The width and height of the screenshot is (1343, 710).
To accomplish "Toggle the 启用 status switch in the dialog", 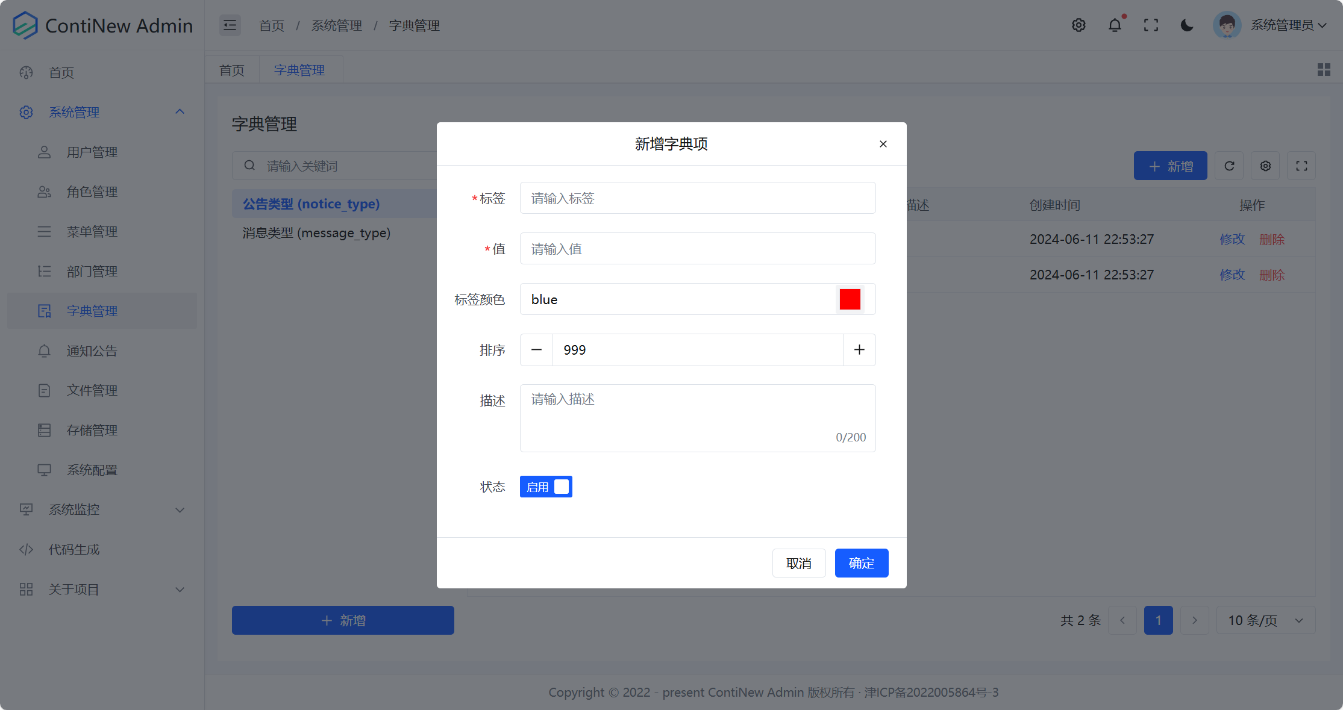I will (545, 487).
